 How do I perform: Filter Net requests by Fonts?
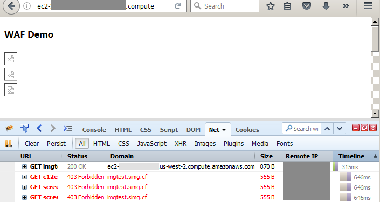[x=285, y=144]
